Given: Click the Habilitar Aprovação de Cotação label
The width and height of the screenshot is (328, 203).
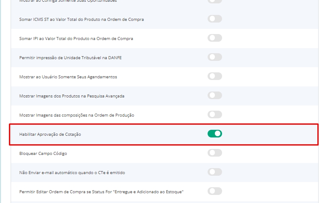Looking at the screenshot, I should (50, 134).
